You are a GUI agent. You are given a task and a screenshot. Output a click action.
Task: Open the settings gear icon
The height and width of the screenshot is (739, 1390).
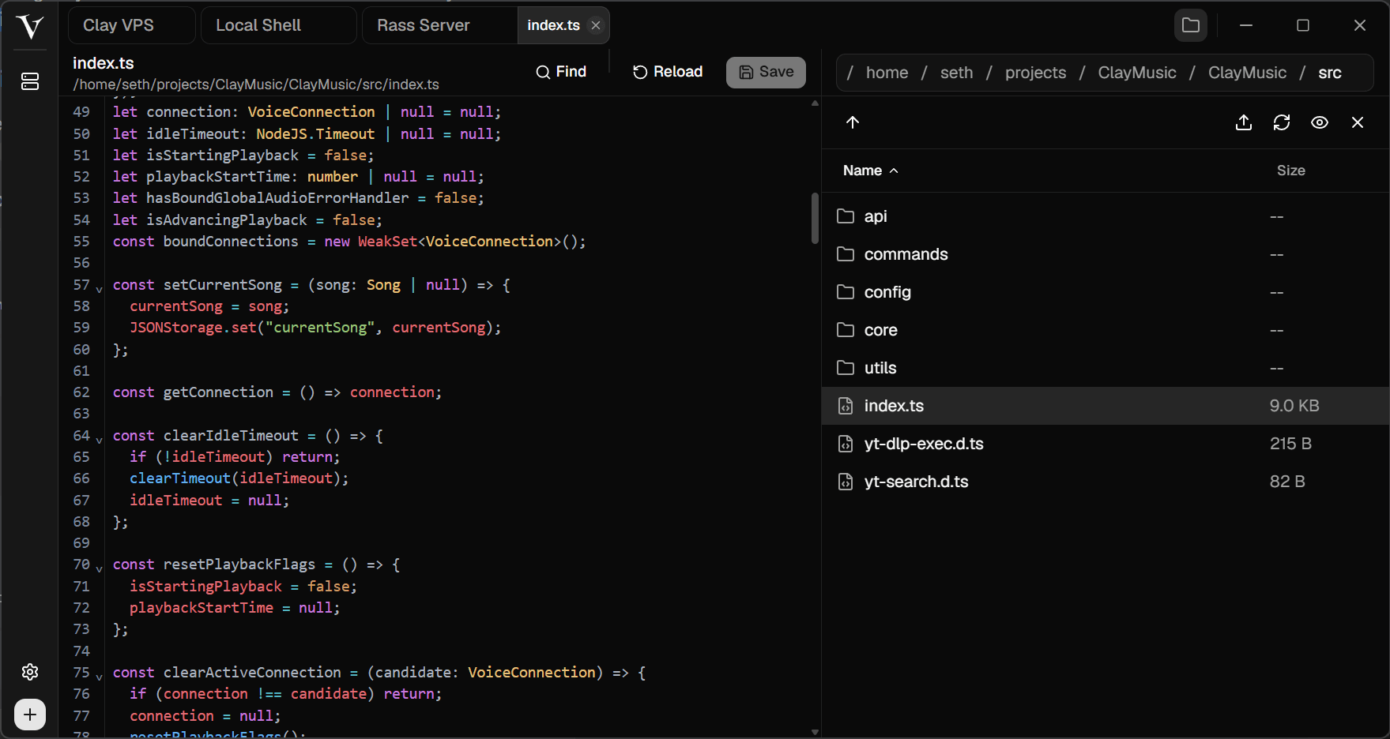(30, 672)
